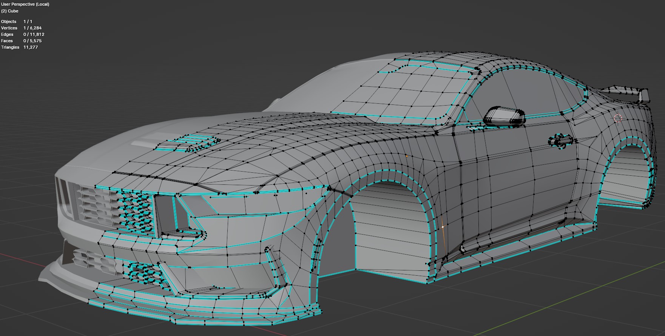The width and height of the screenshot is (665, 336).
Task: Click the "1 / 6,284" vertex count
Action: click(32, 28)
